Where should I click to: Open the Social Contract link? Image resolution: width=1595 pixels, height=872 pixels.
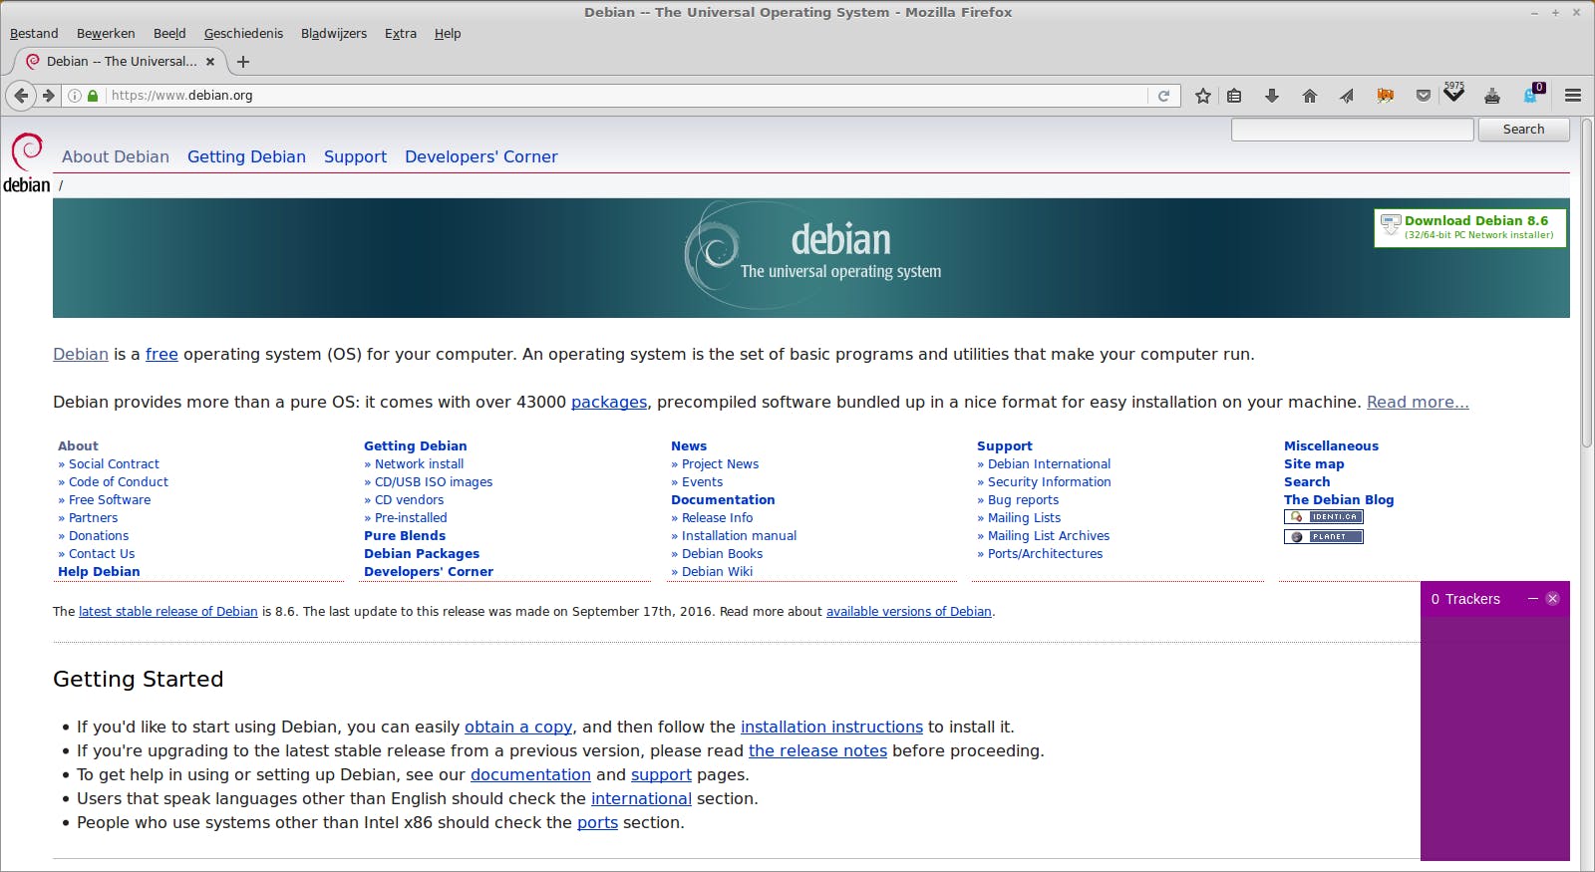click(x=114, y=464)
